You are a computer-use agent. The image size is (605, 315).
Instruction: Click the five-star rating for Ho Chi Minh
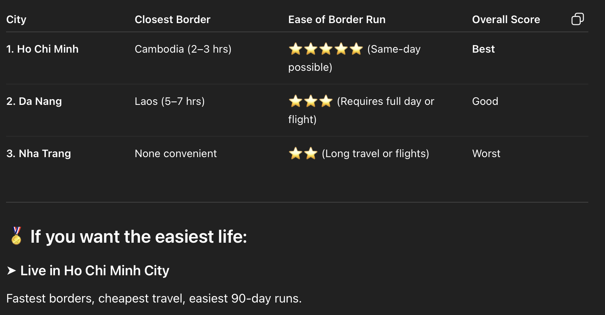pyautogui.click(x=326, y=49)
